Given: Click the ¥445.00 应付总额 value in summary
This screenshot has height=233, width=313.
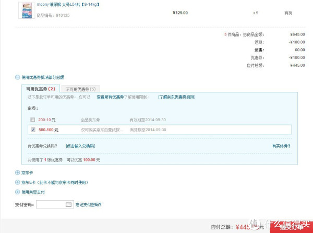Looking at the screenshot, I should pyautogui.click(x=297, y=65).
